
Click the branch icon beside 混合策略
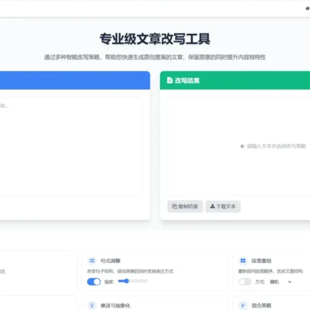click(x=243, y=305)
